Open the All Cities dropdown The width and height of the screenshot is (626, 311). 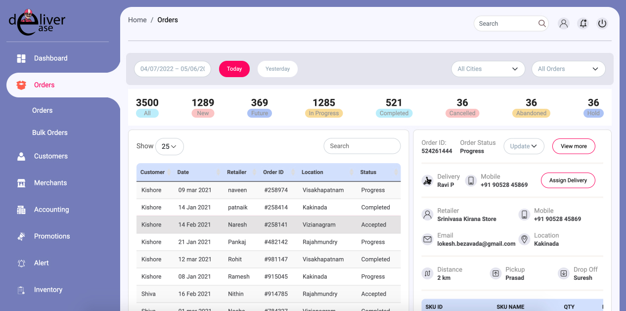coord(488,69)
